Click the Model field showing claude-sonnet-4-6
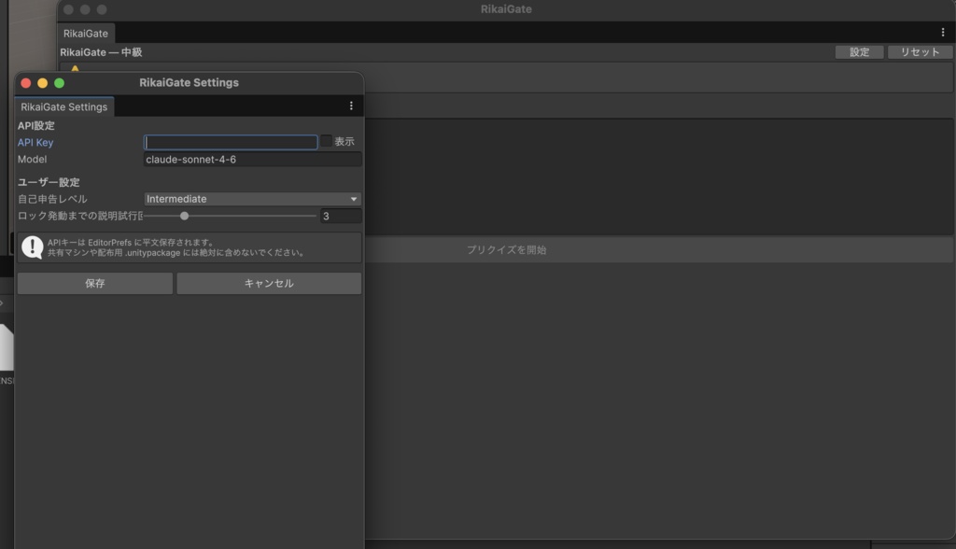The width and height of the screenshot is (956, 549). tap(252, 160)
